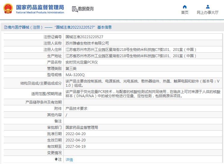
Task: Select 审批部门 value 国家药品监督管理局
Action: [82, 128]
